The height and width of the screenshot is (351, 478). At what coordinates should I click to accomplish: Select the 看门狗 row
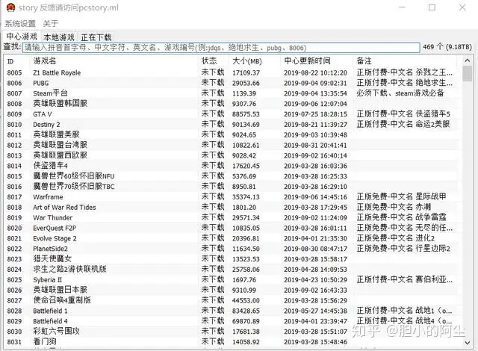(231, 342)
